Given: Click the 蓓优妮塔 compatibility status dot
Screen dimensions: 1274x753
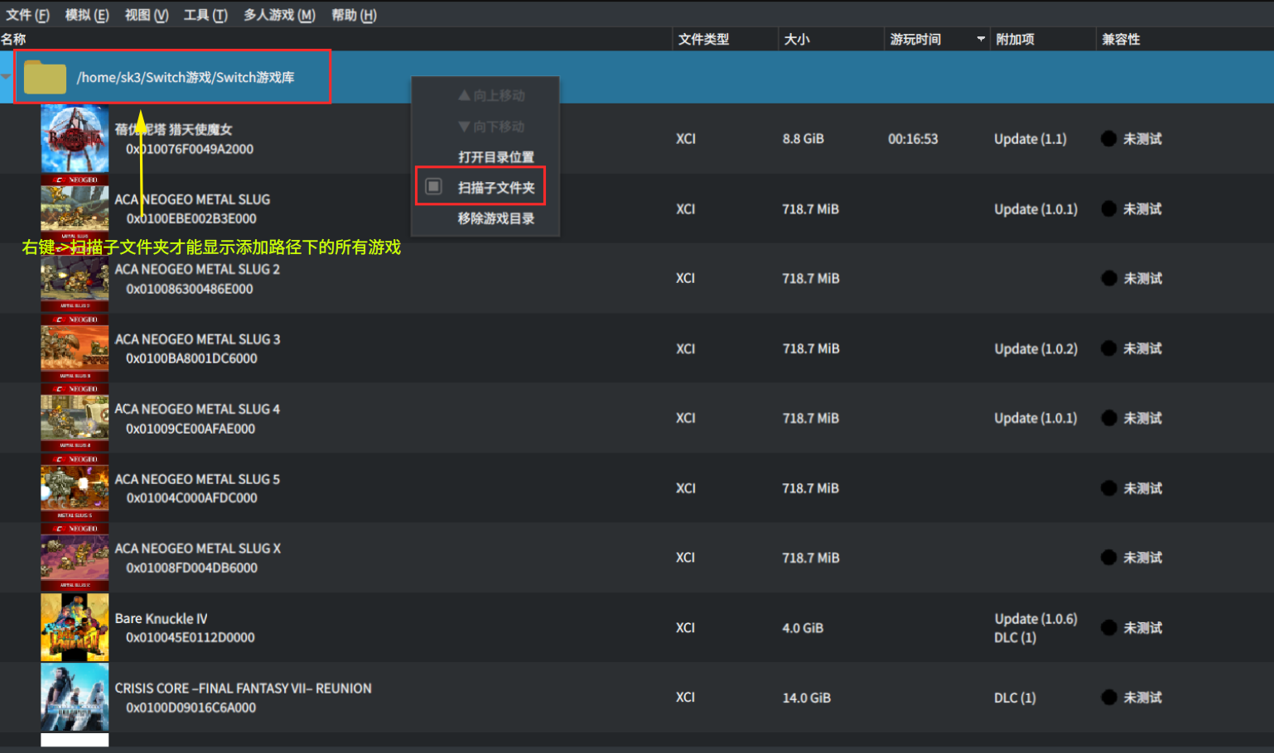Looking at the screenshot, I should click(1108, 139).
